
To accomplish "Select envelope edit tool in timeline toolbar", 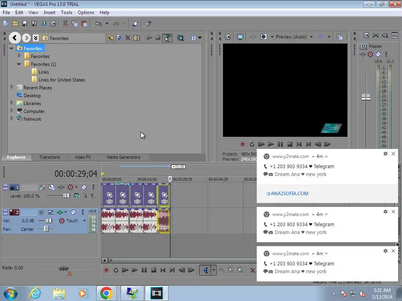I will tap(221, 270).
